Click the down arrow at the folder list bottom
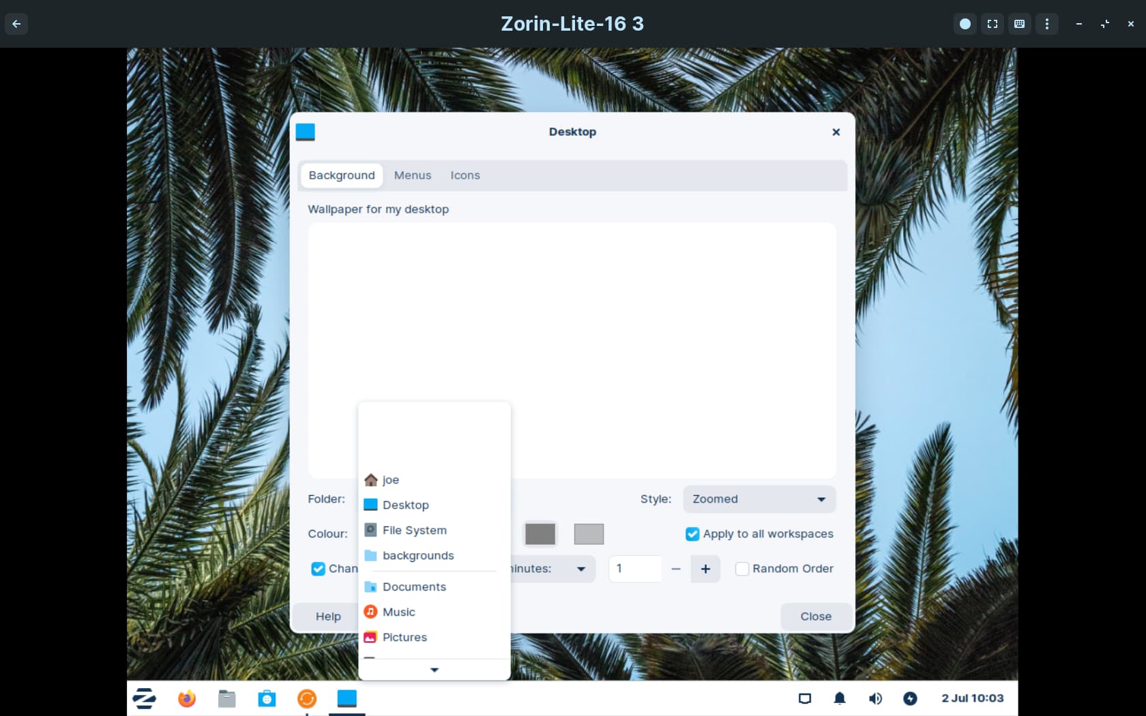Viewport: 1146px width, 716px height. click(434, 670)
